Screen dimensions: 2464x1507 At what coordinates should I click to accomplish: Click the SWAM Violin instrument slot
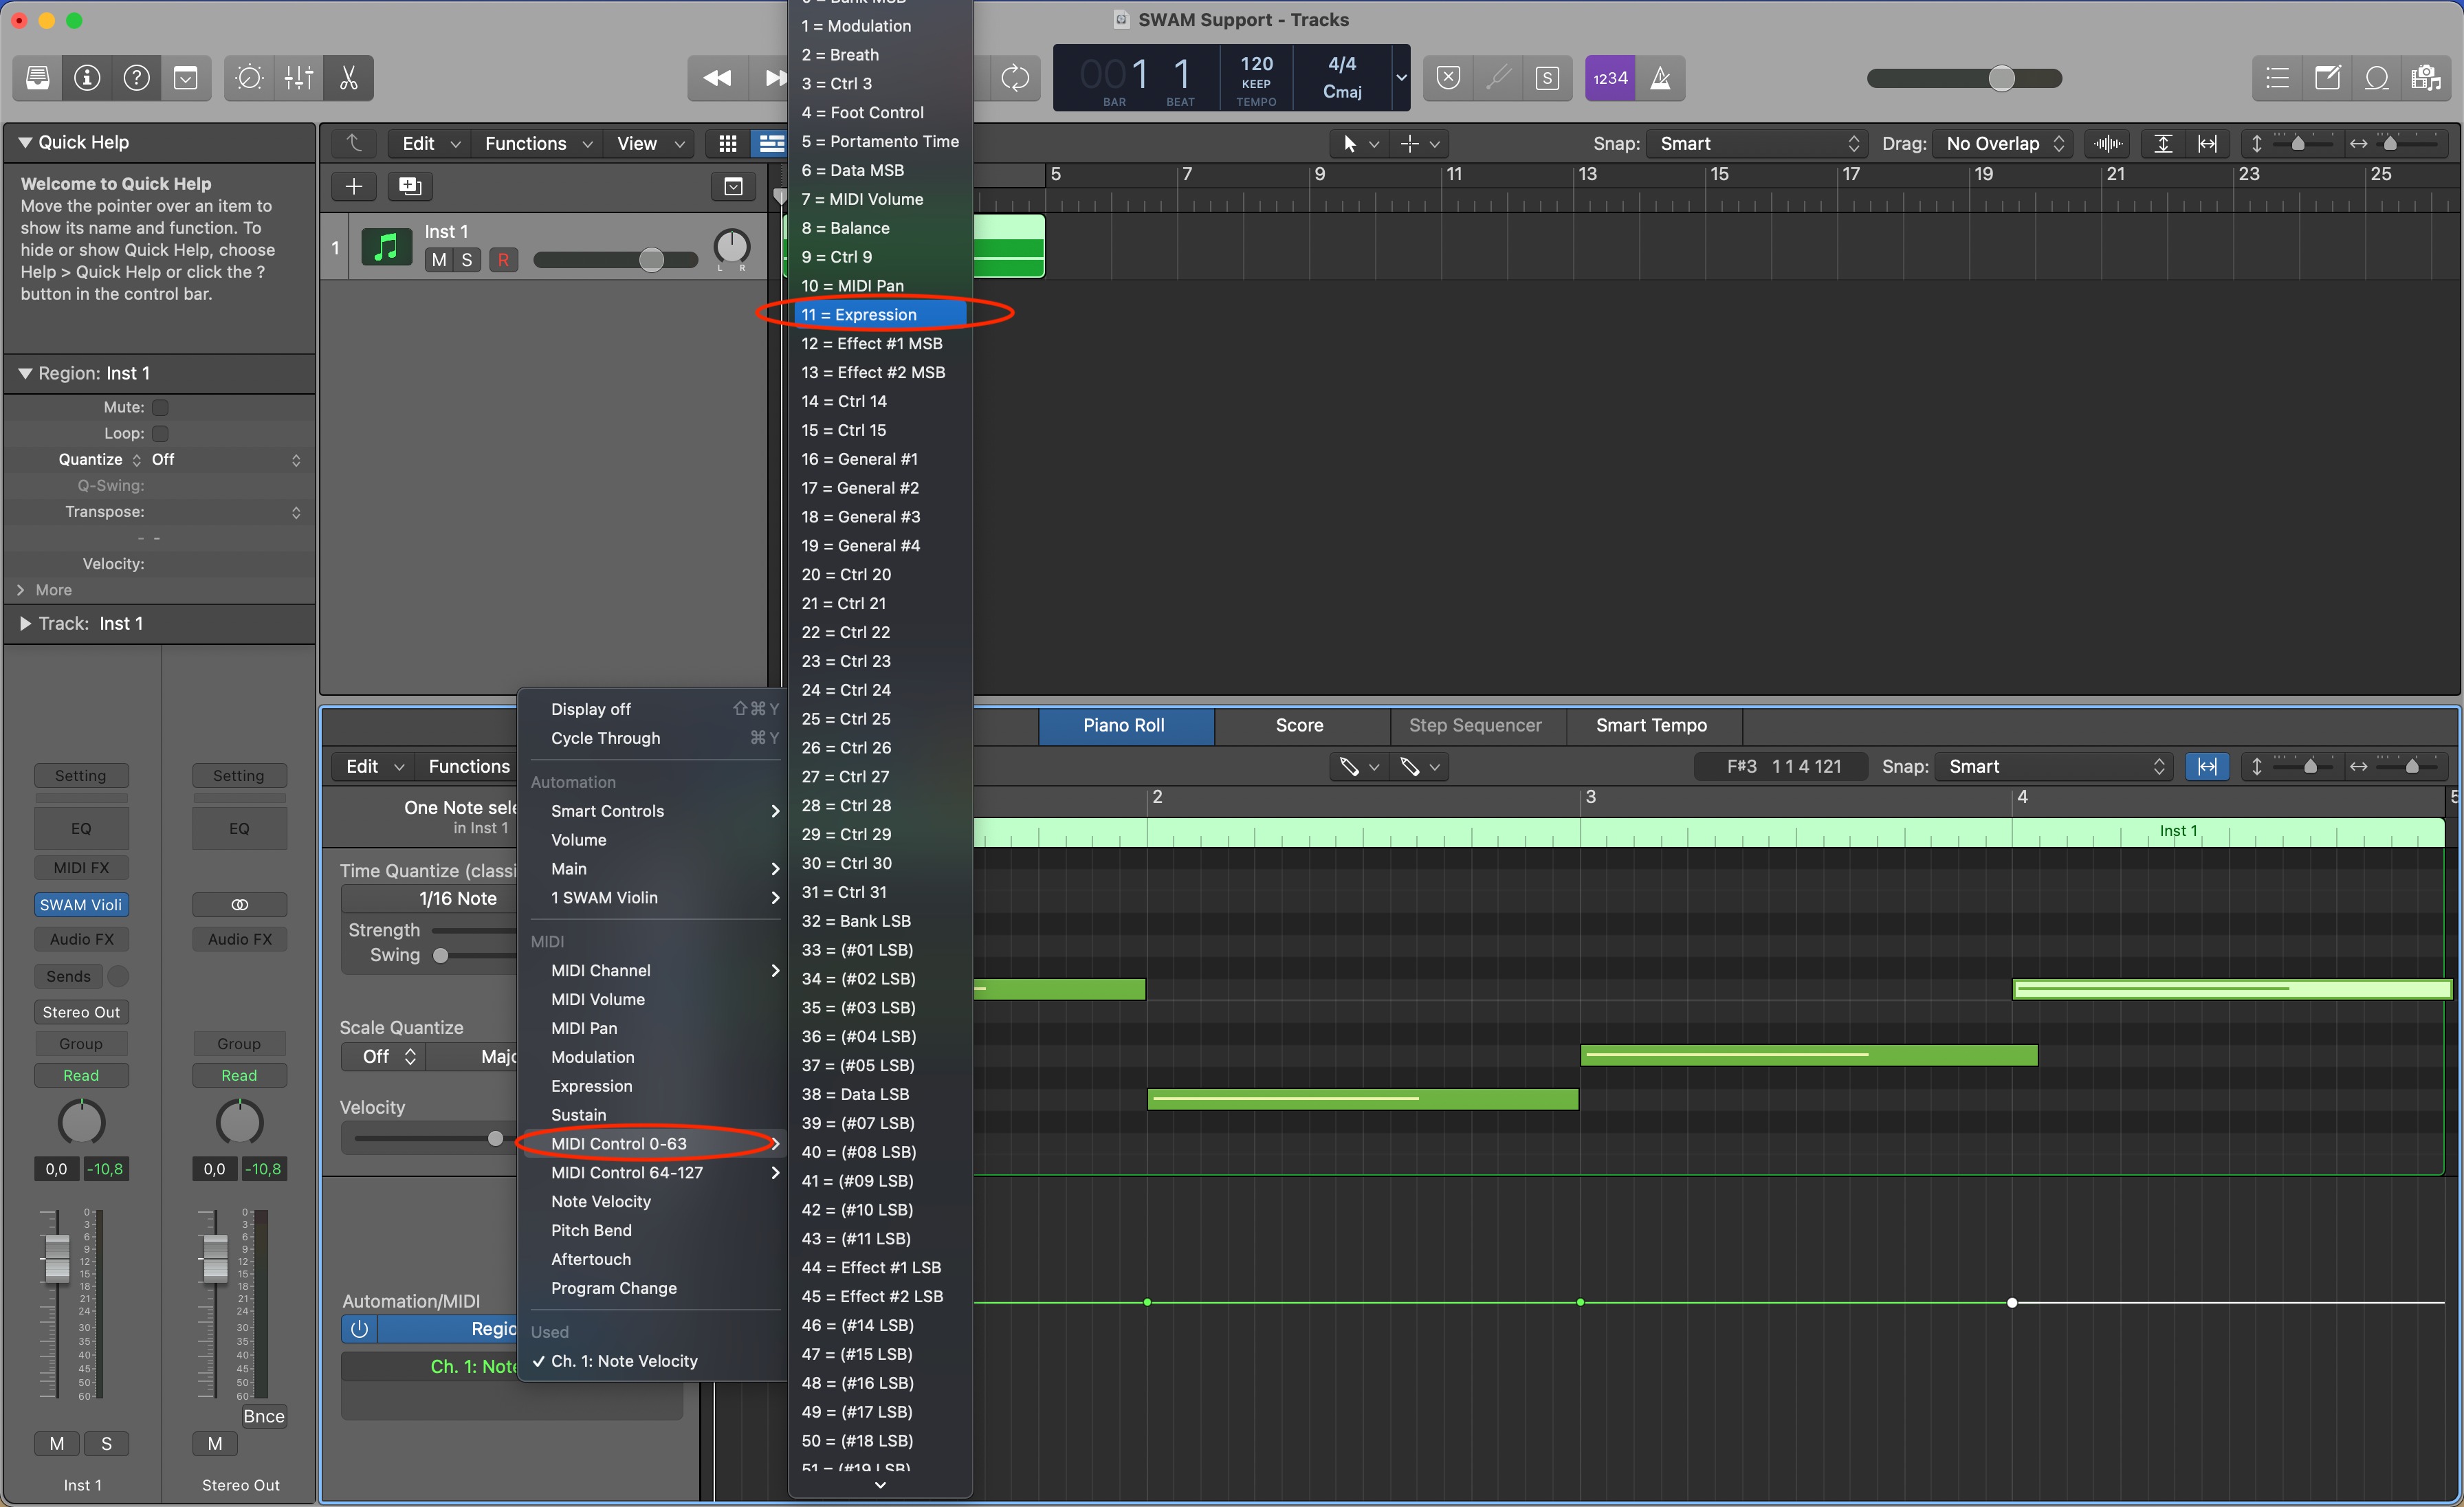coord(81,904)
